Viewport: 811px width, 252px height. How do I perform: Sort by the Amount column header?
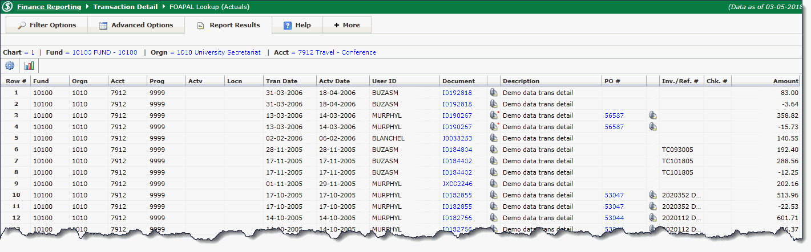tap(785, 81)
